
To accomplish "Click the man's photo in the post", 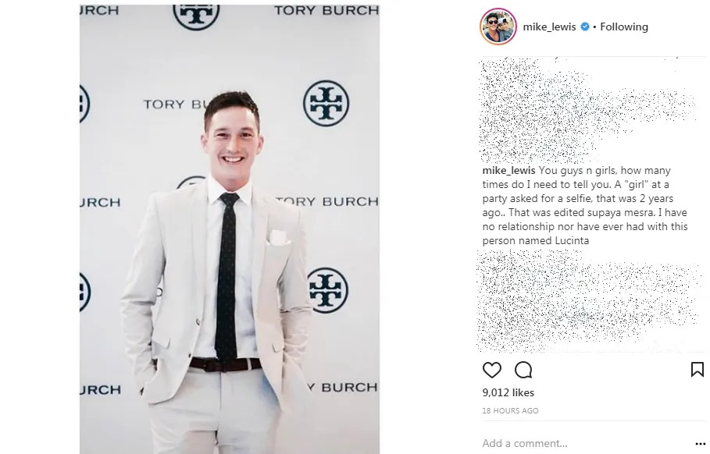I will coord(230,229).
